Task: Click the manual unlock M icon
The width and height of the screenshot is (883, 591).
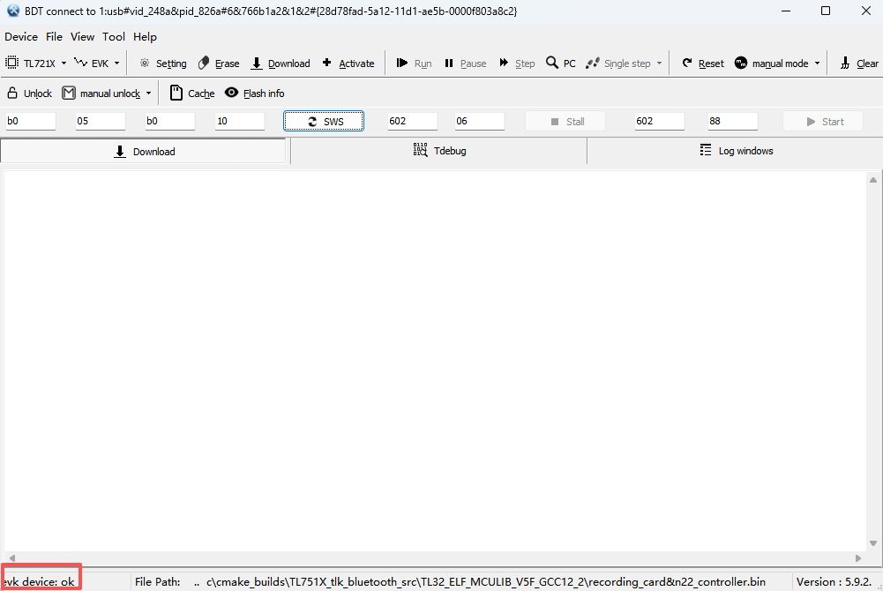Action: 69,93
